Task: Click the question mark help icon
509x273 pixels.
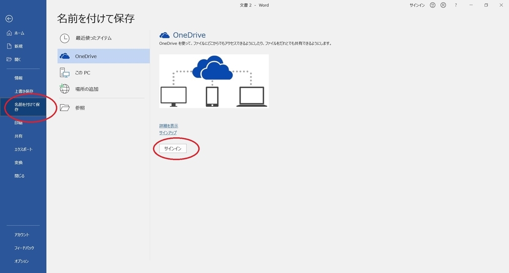Action: tap(456, 5)
